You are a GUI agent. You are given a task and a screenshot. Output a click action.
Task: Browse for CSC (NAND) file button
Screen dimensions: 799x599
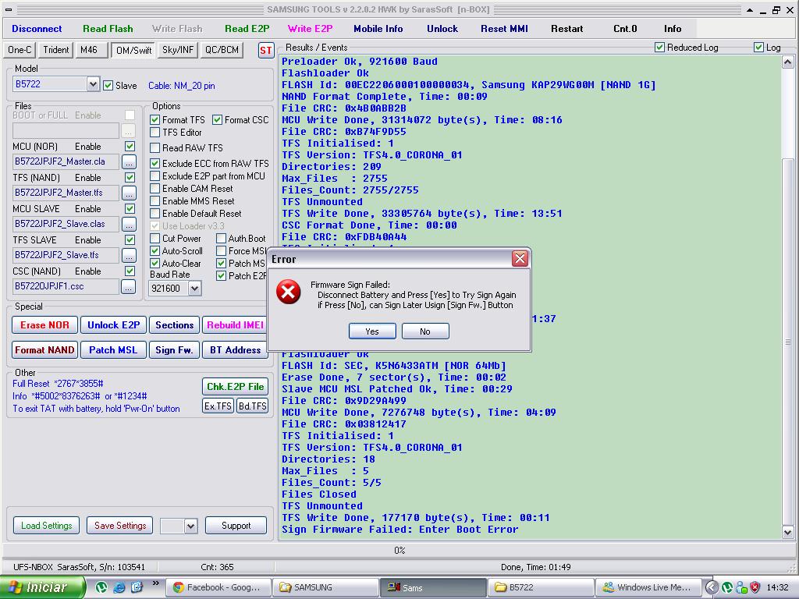coord(129,287)
